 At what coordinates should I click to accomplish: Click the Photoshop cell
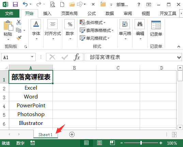31,114
